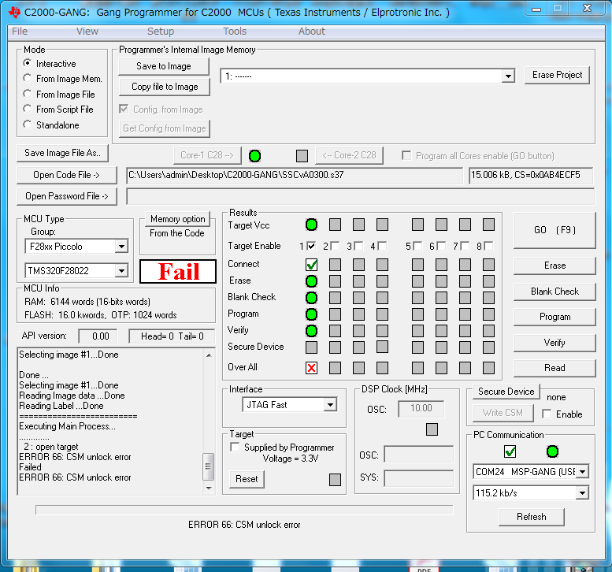Screen dimensions: 612x572
Task: Click the Save to Image button
Action: pyautogui.click(x=164, y=66)
